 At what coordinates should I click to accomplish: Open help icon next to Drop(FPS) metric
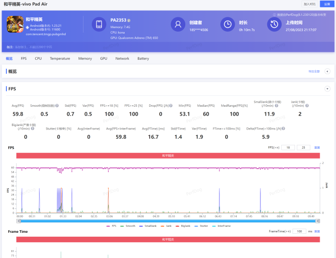171,106
